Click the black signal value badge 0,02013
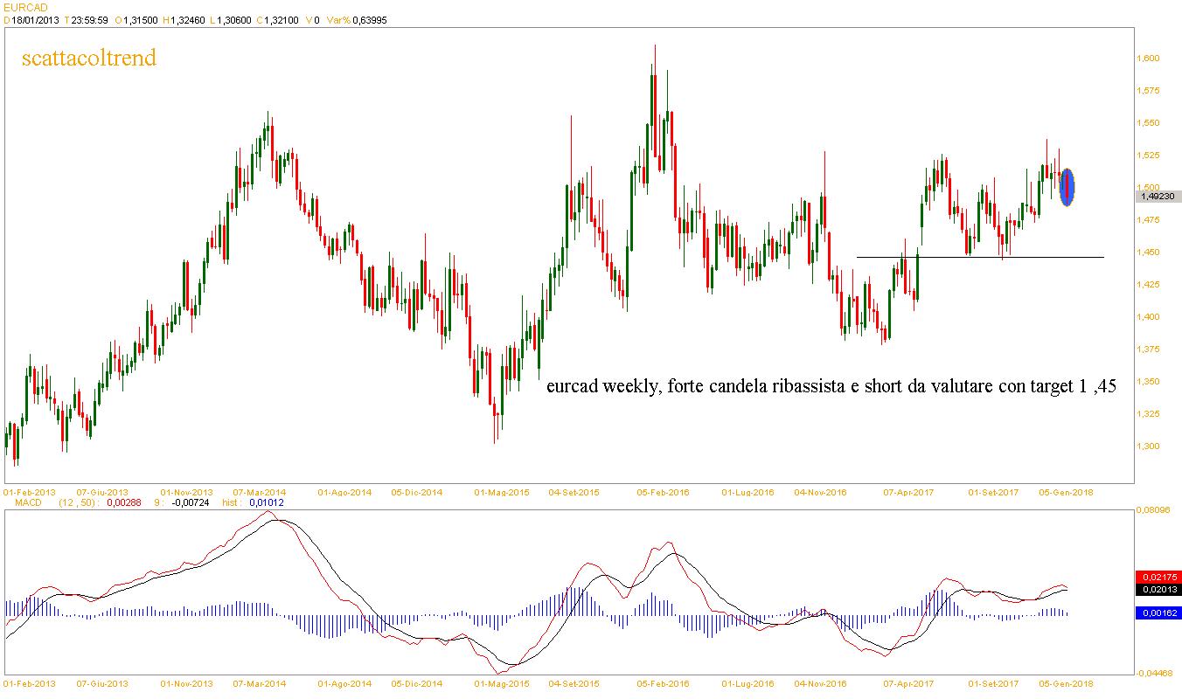 coord(1158,590)
